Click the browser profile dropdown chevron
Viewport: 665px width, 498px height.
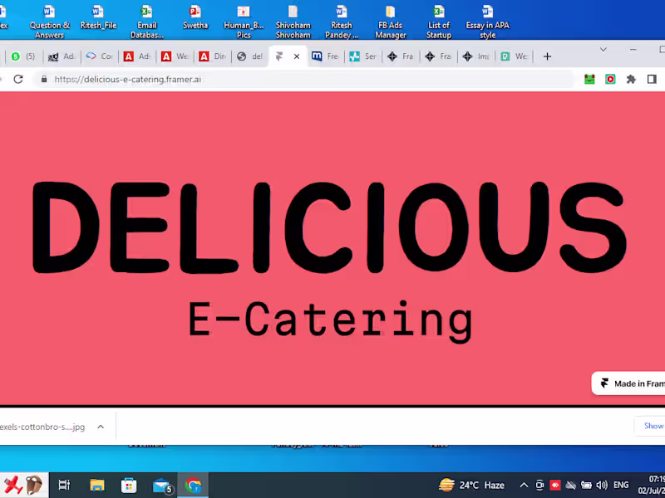[x=603, y=51]
